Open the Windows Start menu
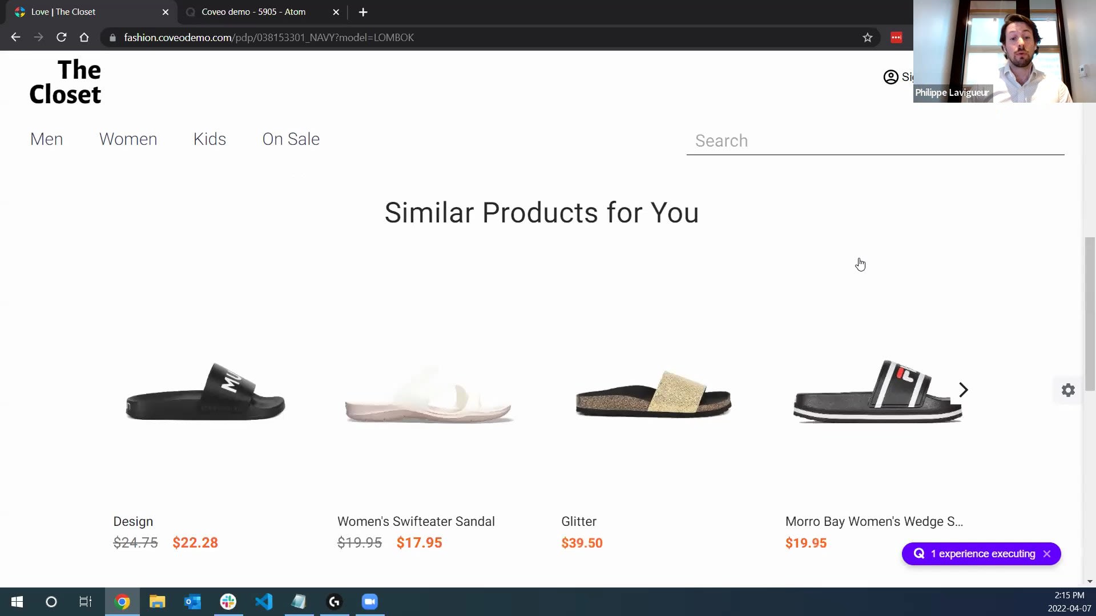Image resolution: width=1096 pixels, height=616 pixels. pos(17,602)
